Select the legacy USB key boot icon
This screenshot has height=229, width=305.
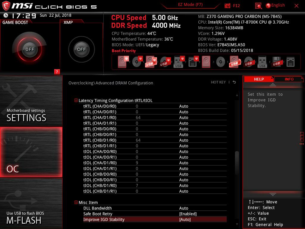(x=262, y=62)
